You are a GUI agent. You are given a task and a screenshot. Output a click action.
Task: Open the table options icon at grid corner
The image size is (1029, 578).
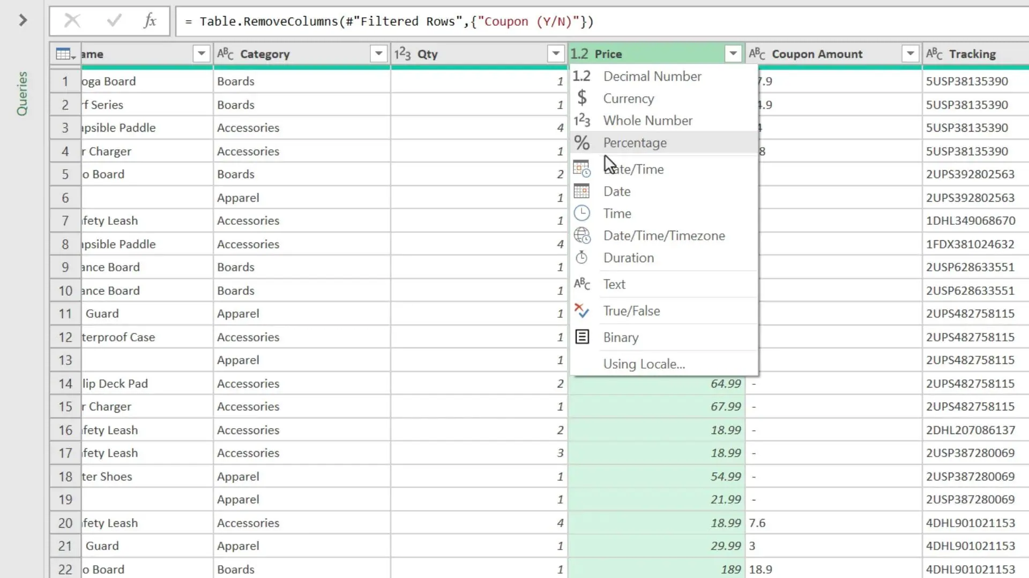tap(64, 54)
